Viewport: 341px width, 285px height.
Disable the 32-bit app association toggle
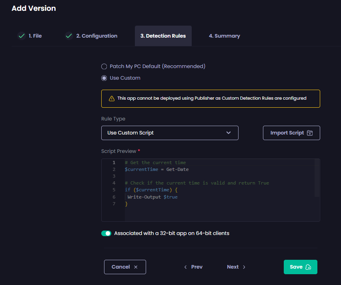pyautogui.click(x=106, y=233)
